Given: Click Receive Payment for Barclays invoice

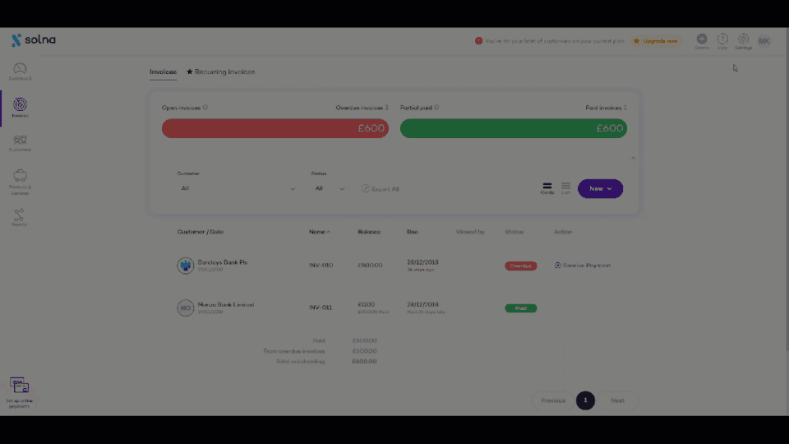Looking at the screenshot, I should [582, 266].
